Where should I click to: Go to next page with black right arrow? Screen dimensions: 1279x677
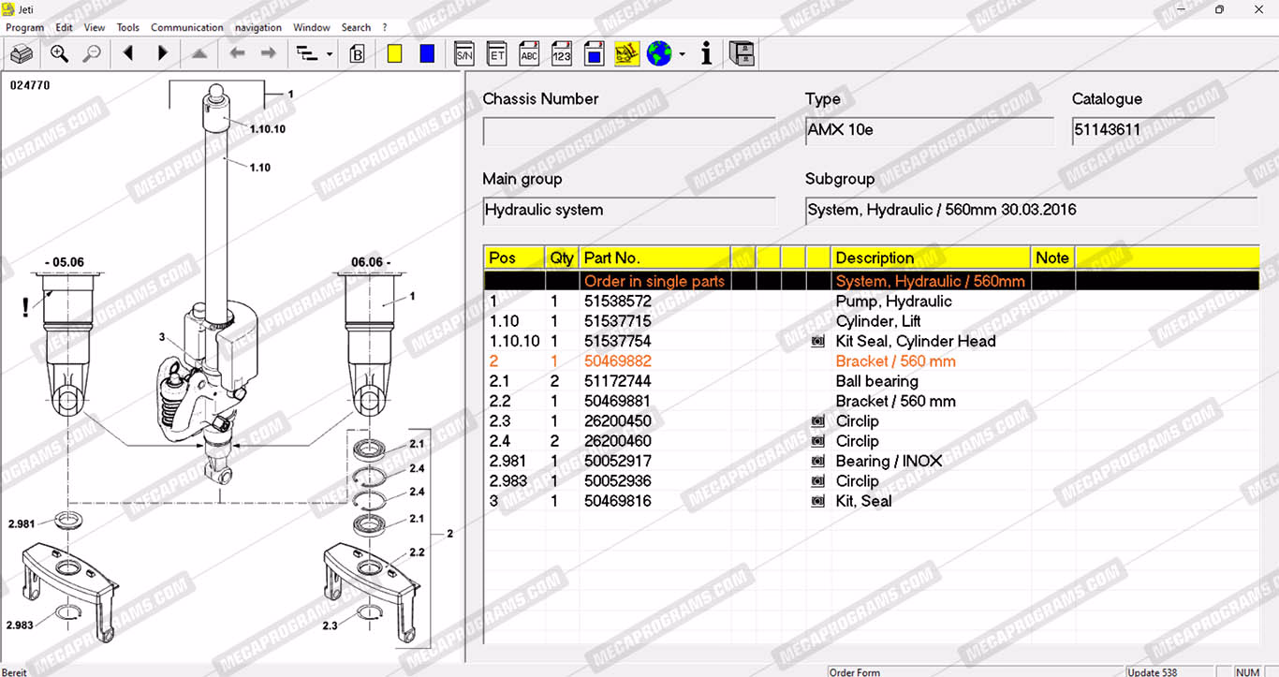[163, 54]
